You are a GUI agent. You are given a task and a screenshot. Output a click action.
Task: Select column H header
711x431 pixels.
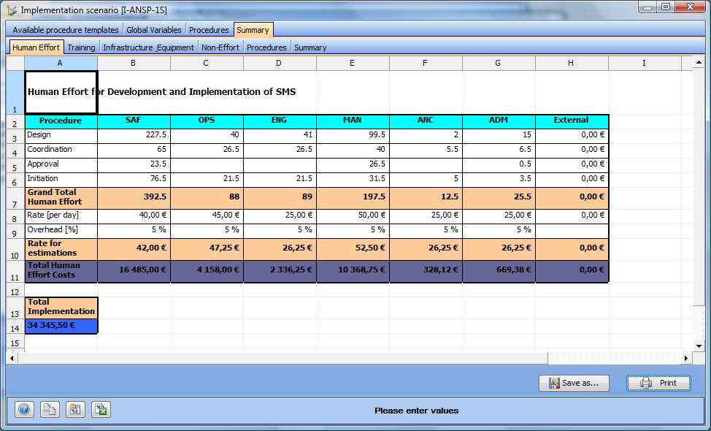[572, 63]
